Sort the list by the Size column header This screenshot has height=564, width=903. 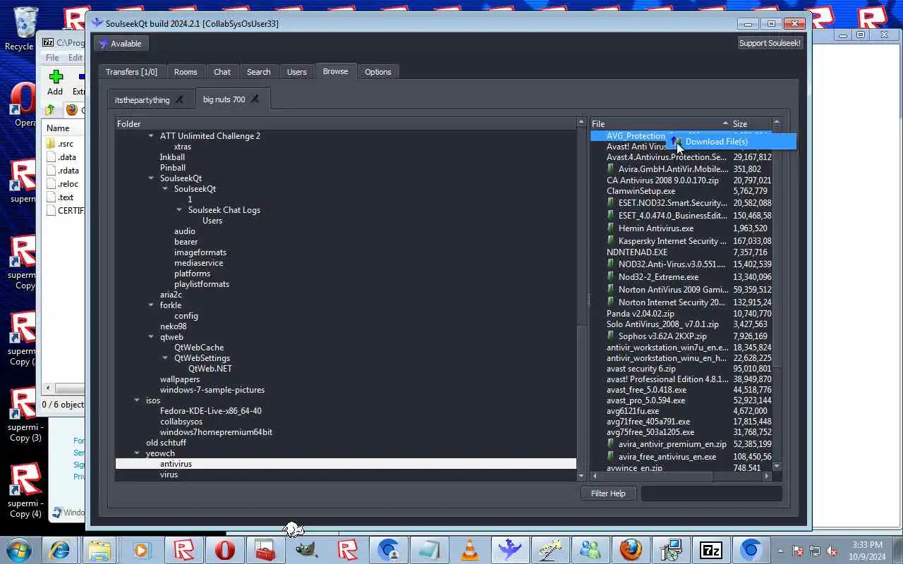click(x=751, y=124)
